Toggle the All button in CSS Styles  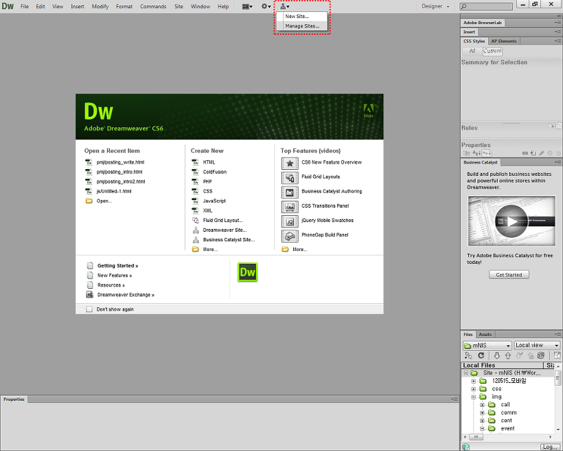472,51
